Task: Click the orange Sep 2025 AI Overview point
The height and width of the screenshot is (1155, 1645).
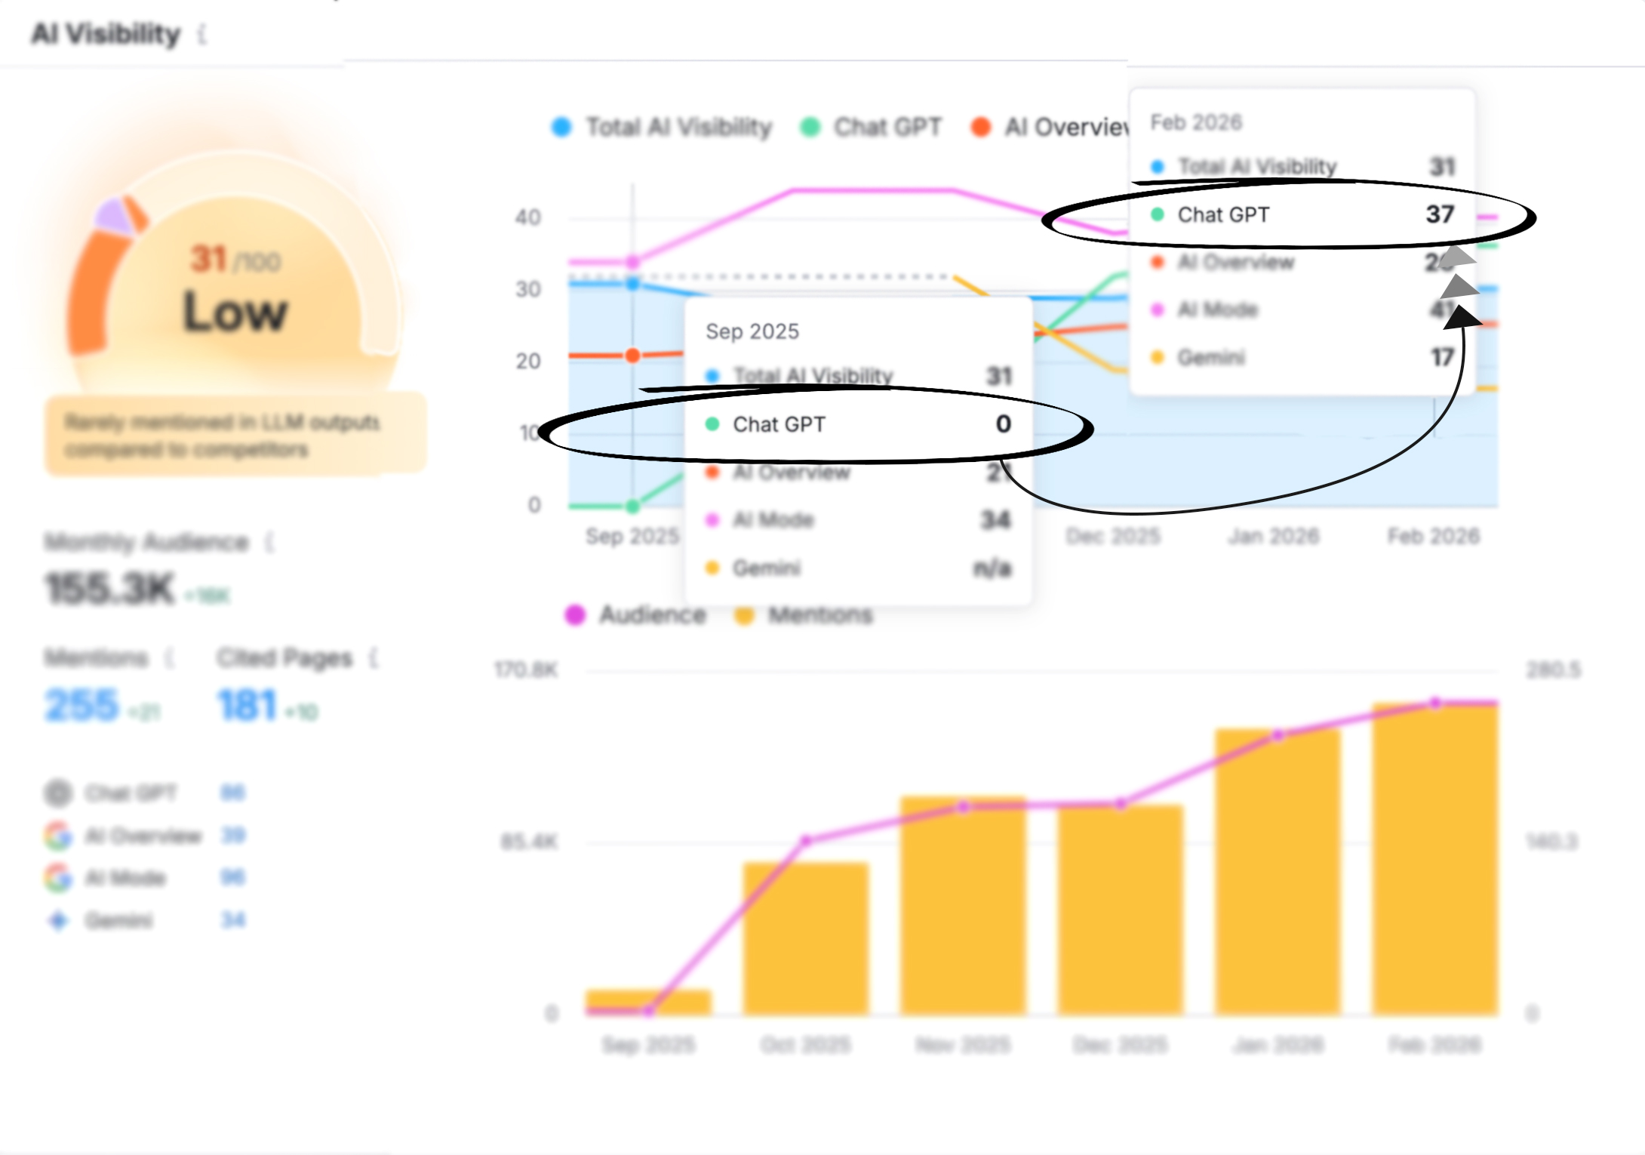Action: (x=633, y=356)
